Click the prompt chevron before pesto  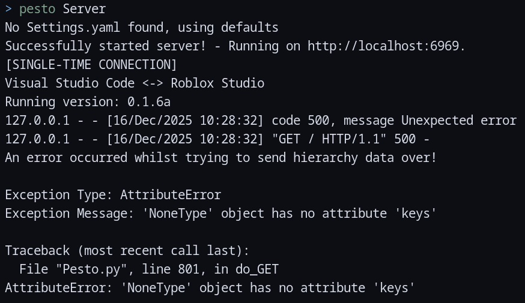pyautogui.click(x=8, y=9)
